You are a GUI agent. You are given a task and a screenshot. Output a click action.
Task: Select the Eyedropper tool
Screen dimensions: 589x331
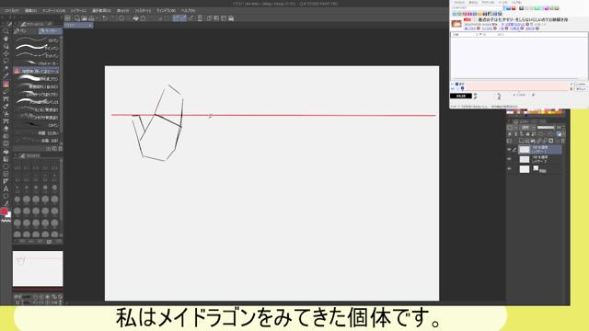pos(6,76)
